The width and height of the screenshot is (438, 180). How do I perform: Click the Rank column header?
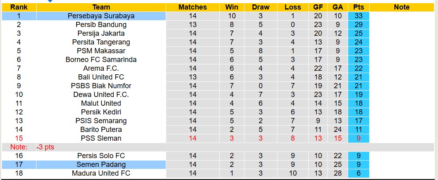18,7
